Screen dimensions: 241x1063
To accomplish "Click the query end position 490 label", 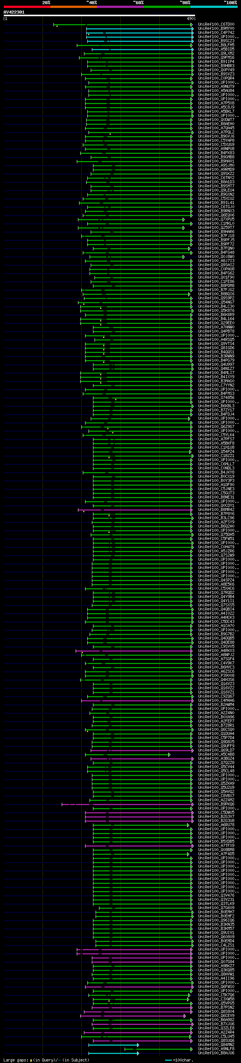I will (190, 18).
